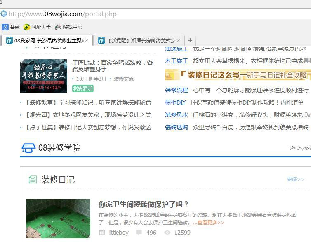
Task: Click the 致匠心 event thumbnail image
Action: click(43, 76)
